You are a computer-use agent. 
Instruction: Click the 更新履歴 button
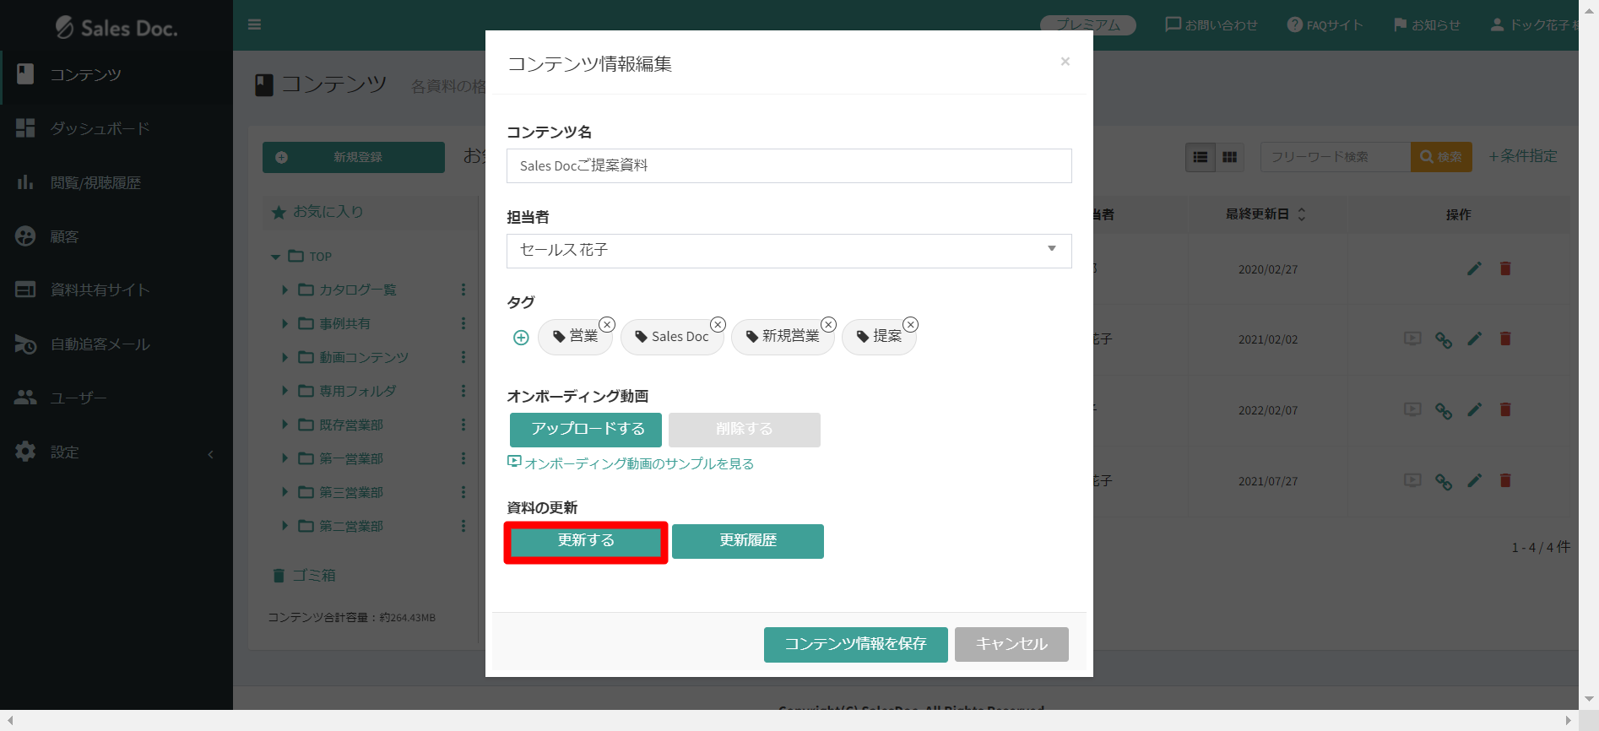click(747, 541)
